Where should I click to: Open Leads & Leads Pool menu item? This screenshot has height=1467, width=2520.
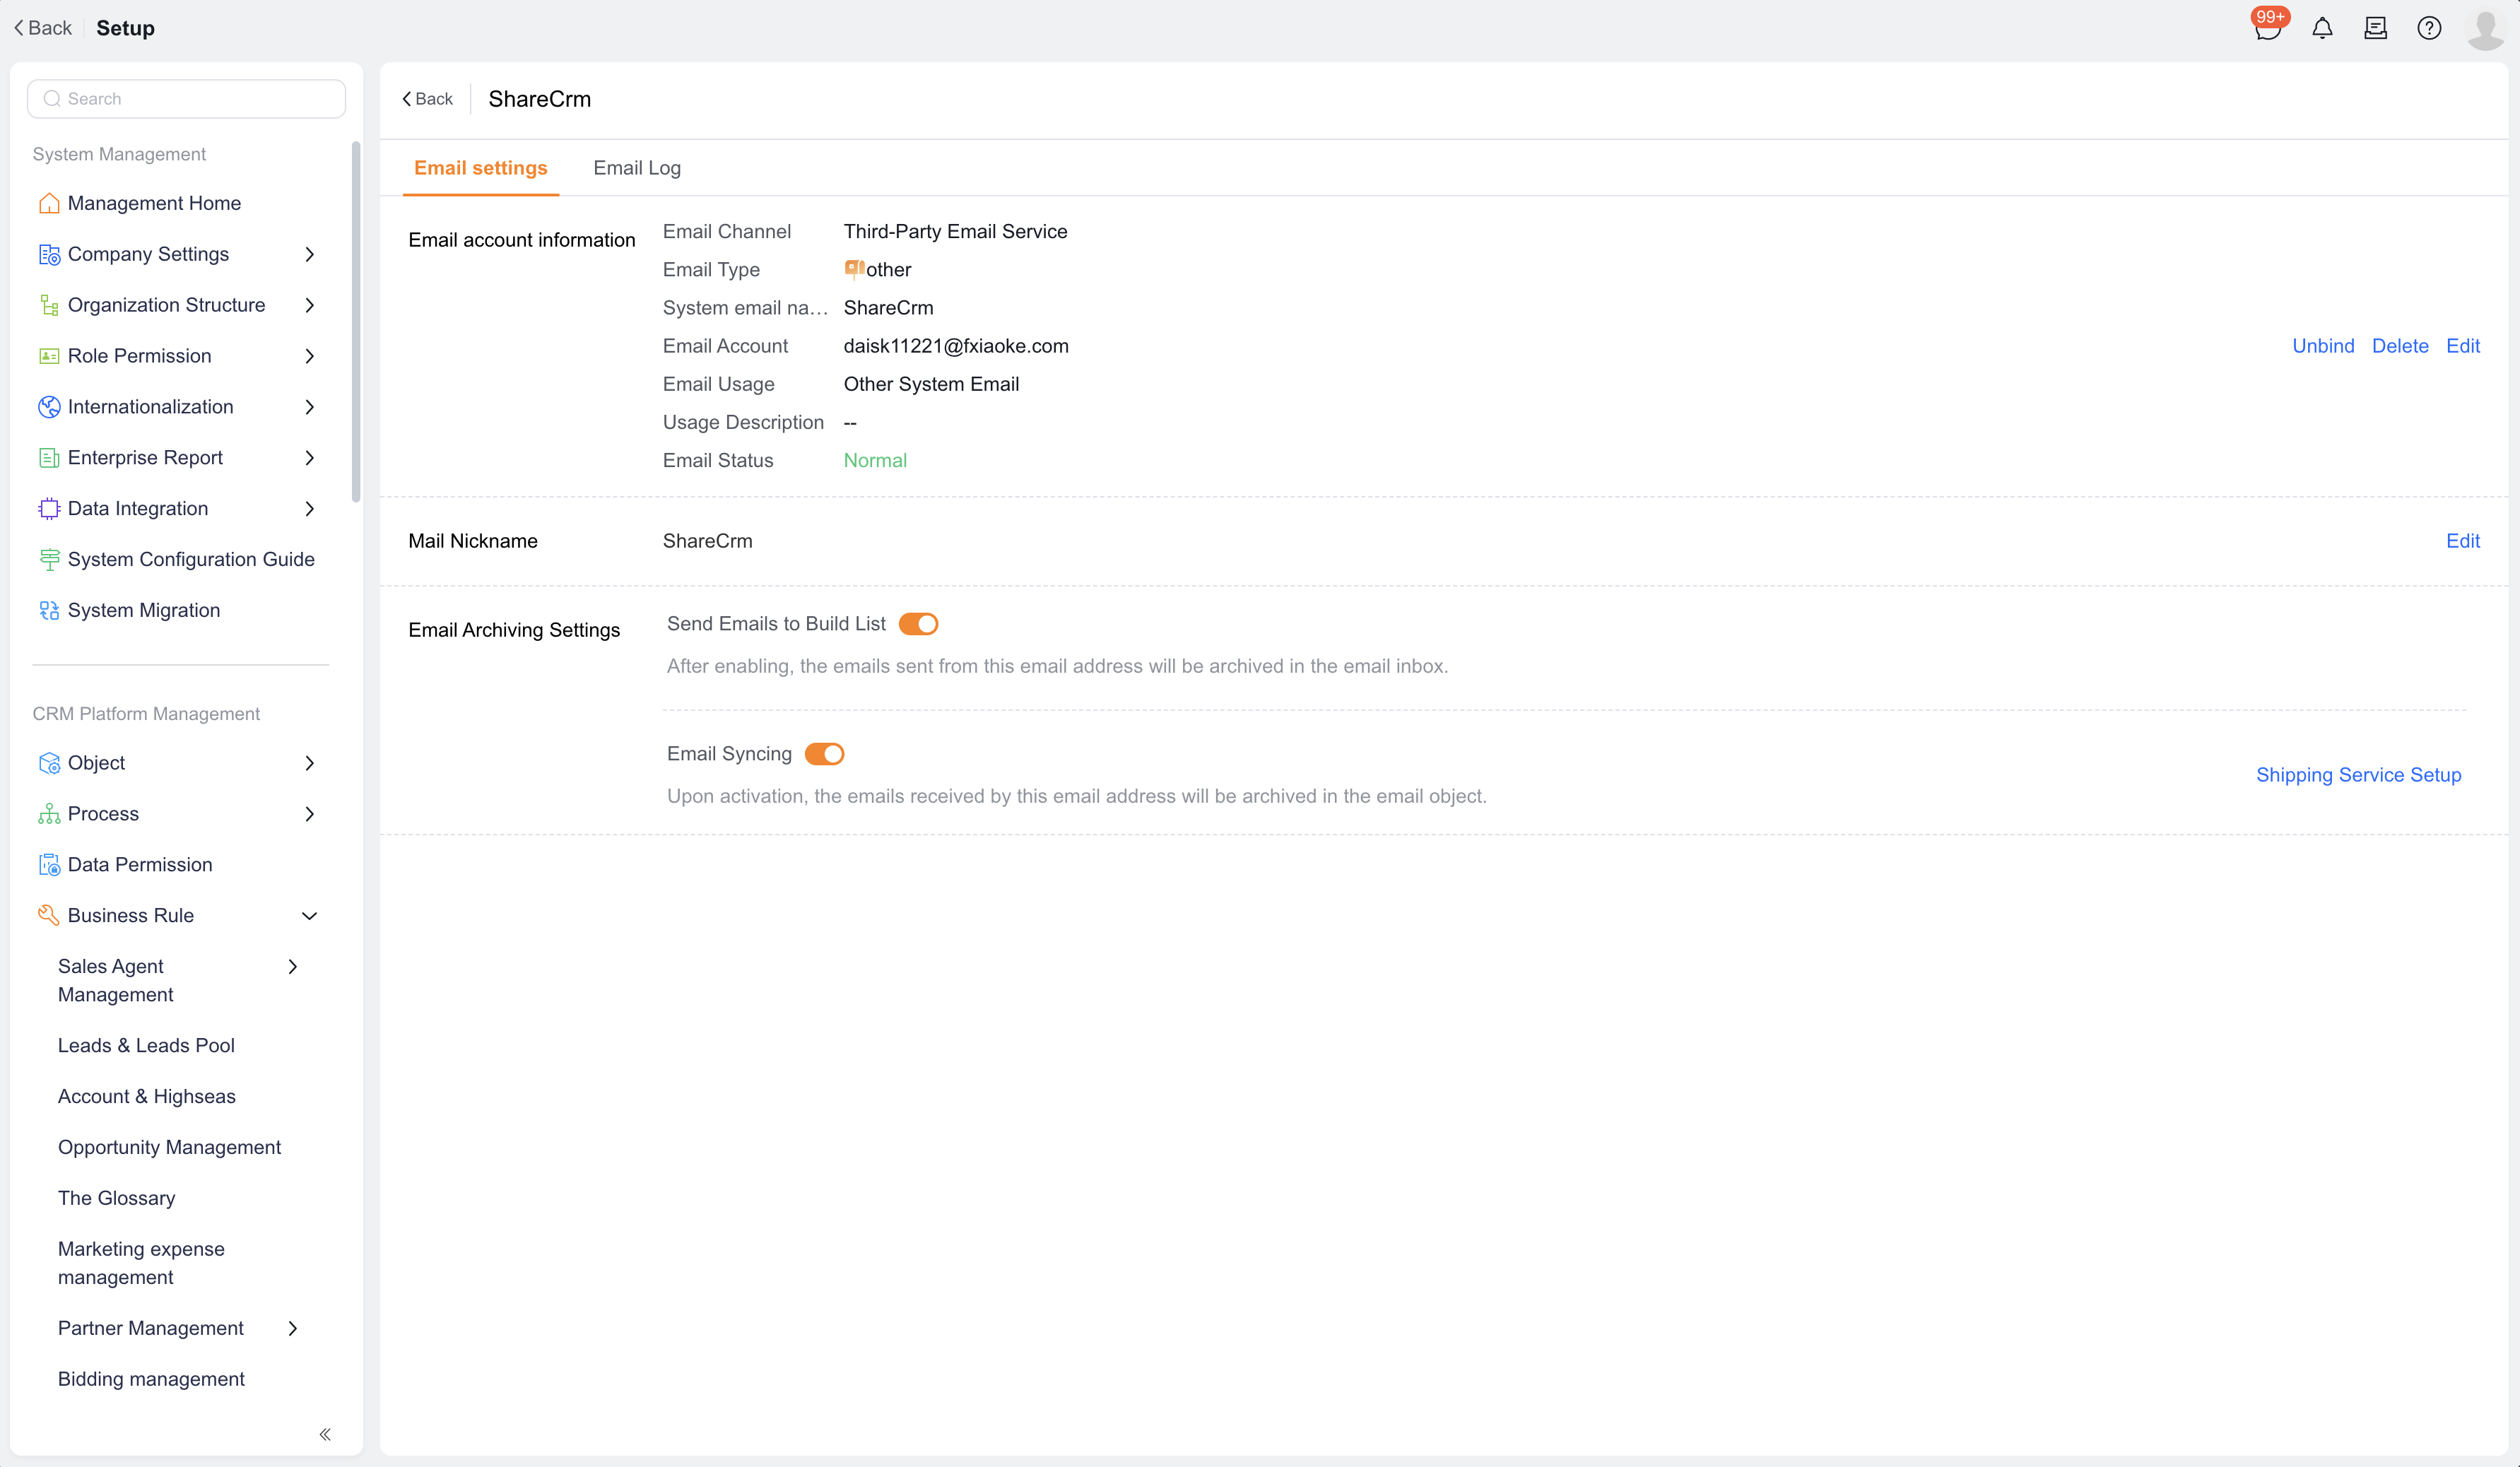(146, 1045)
